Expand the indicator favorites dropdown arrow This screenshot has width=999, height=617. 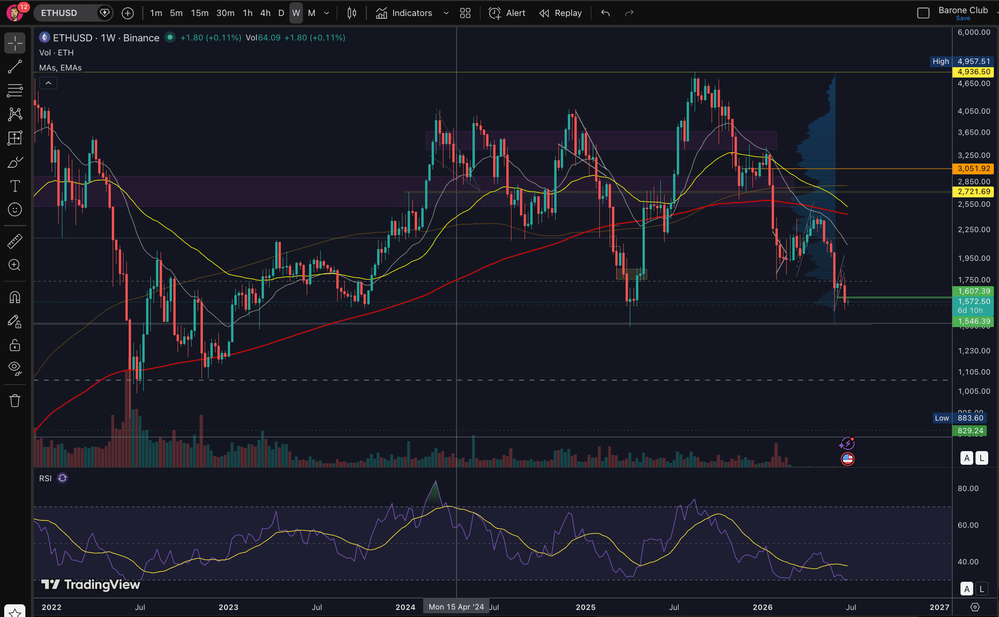tap(446, 13)
